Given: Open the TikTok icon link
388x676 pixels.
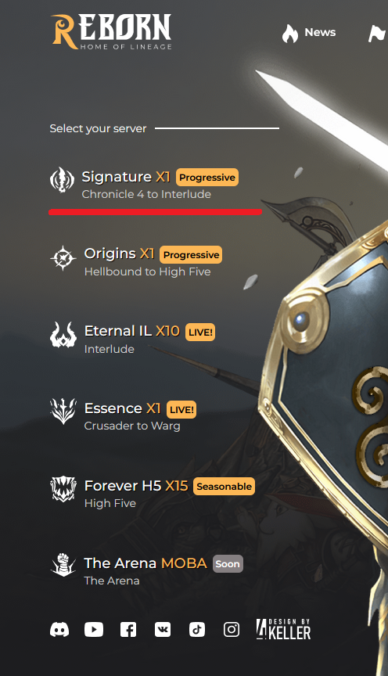Looking at the screenshot, I should (x=197, y=630).
